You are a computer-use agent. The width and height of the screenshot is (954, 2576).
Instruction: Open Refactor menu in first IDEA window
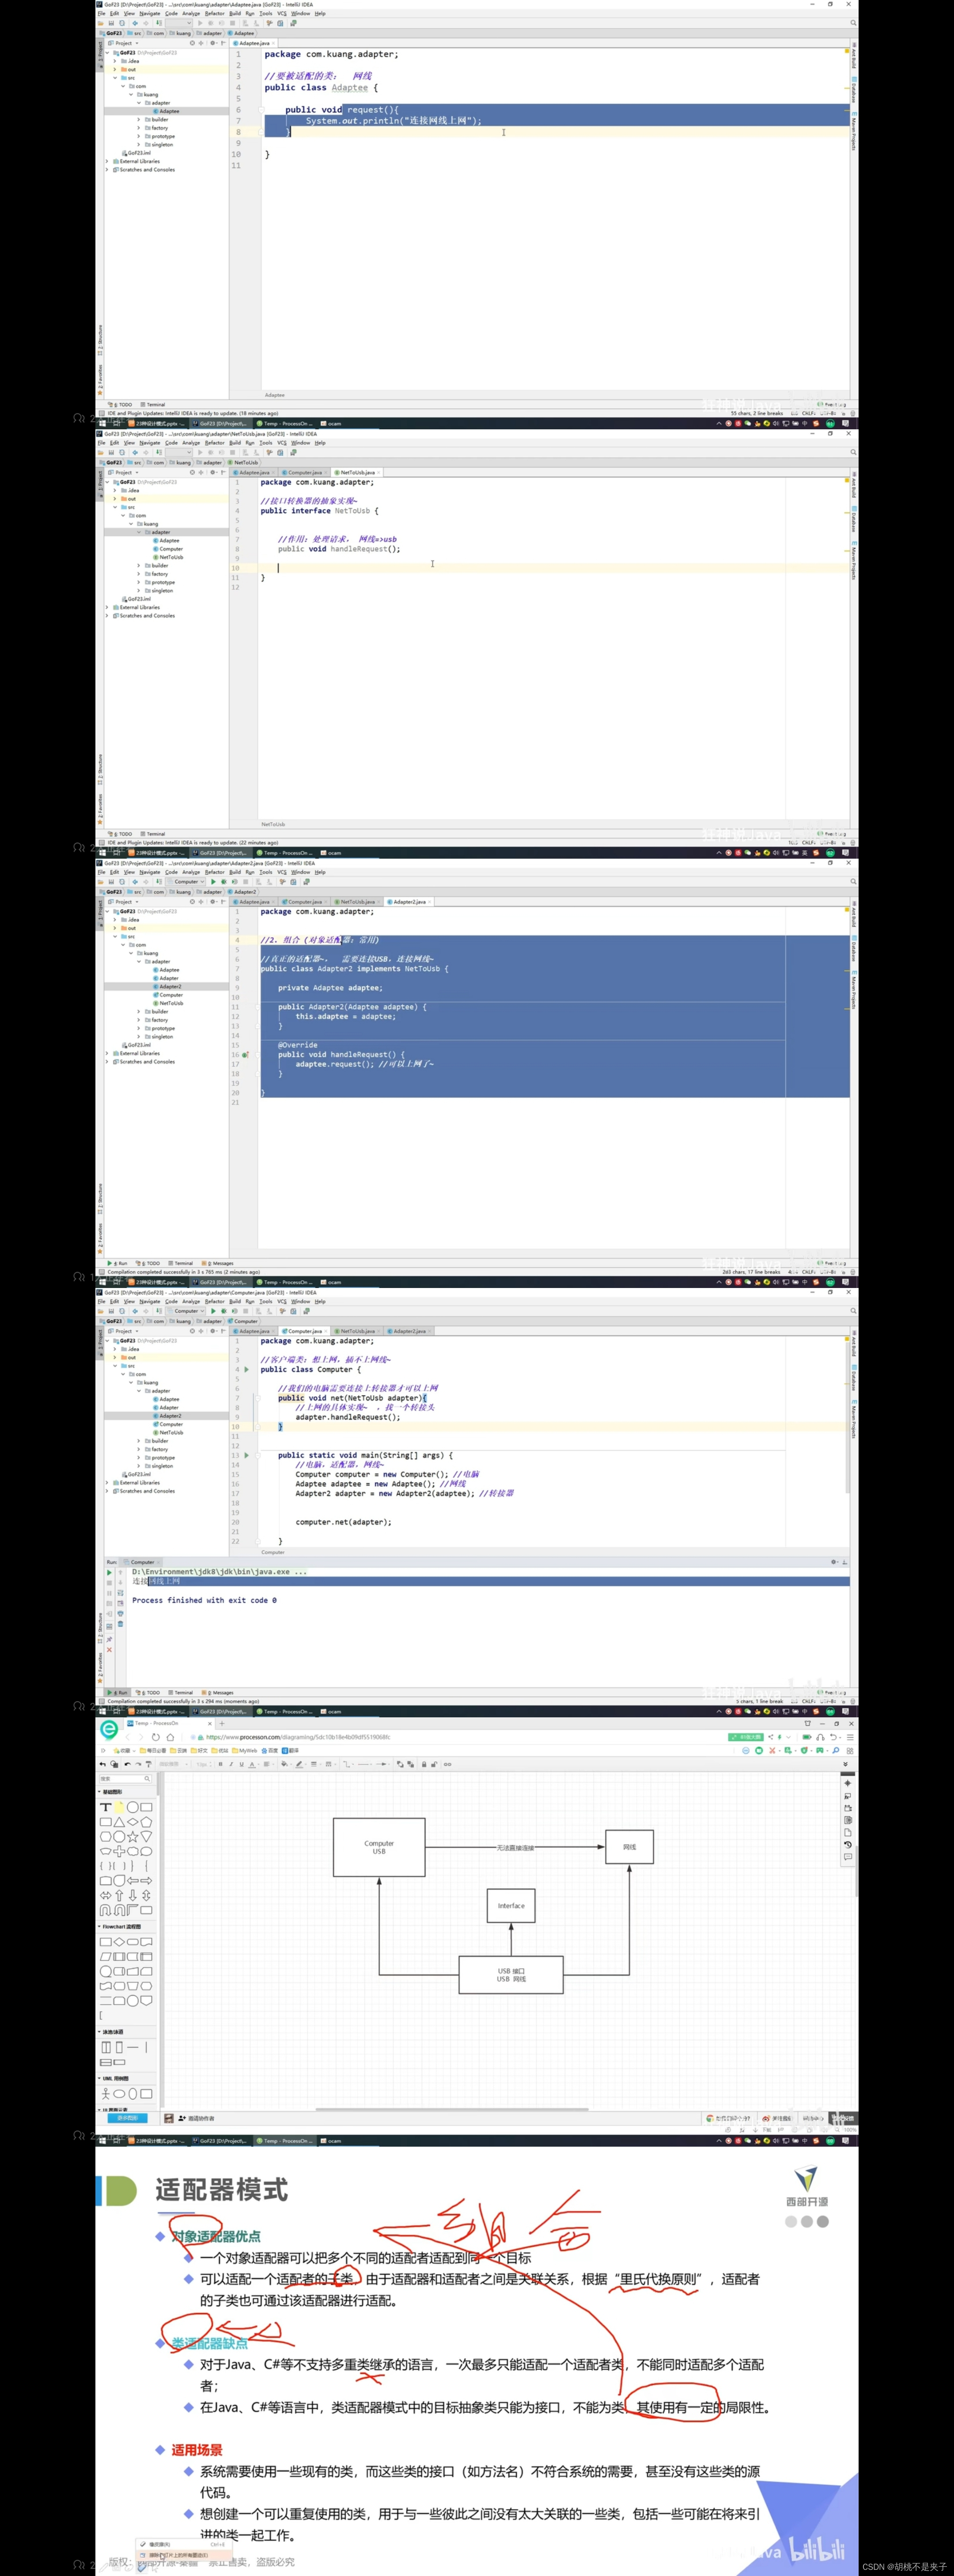coord(214,14)
